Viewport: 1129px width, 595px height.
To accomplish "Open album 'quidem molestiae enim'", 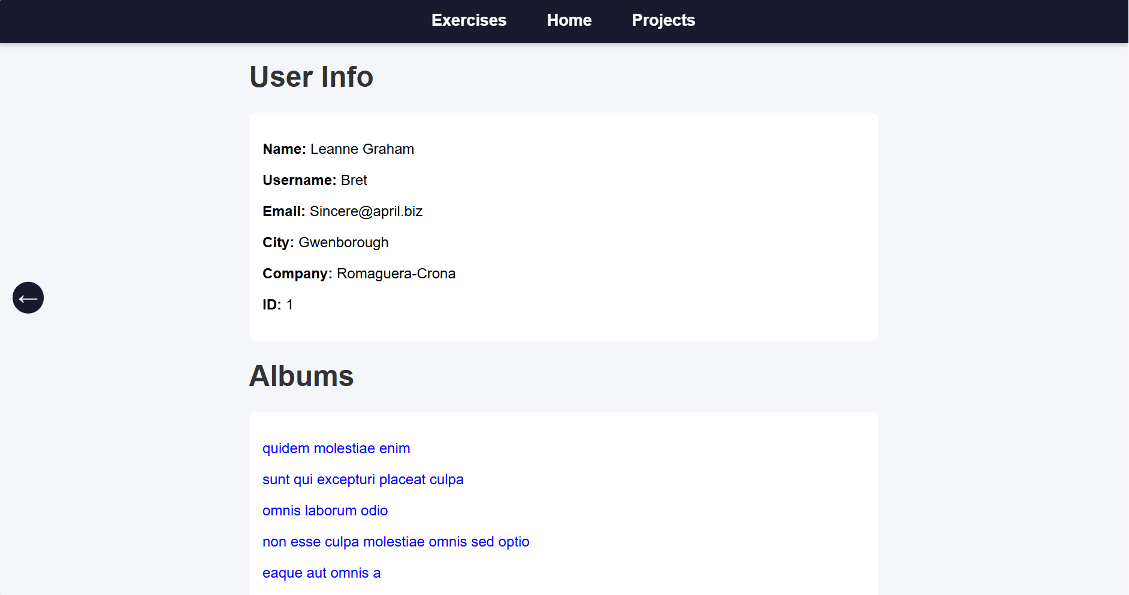I will click(336, 448).
